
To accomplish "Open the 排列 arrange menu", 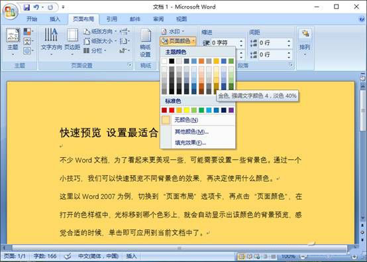I will (x=305, y=43).
